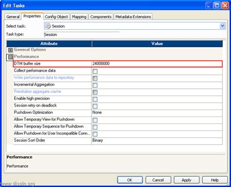
Task: Close the Edit Tasks dialog
Action: click(x=225, y=6)
